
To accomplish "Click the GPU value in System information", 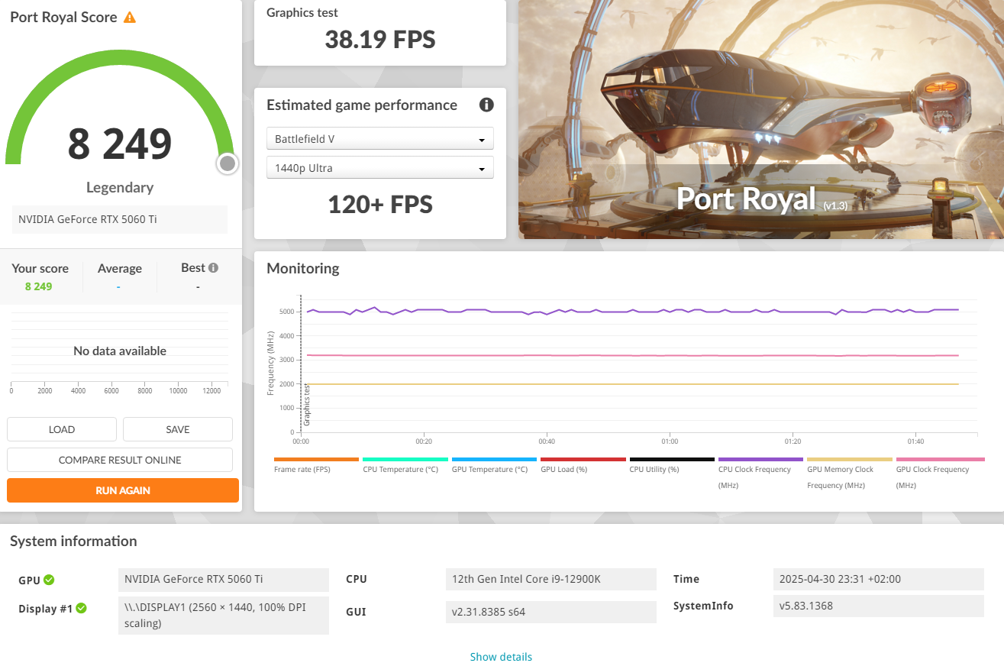I will (224, 579).
